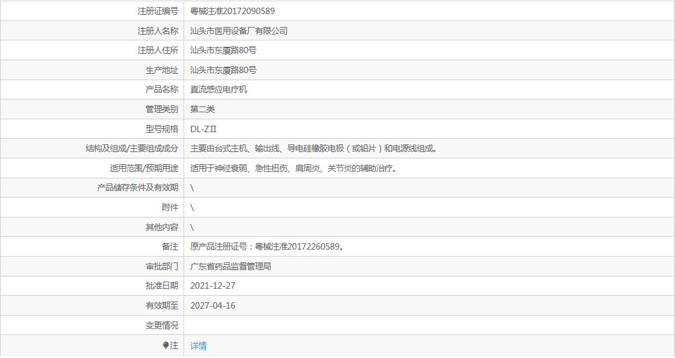675x358 pixels.
Task: Click the 型号规格 label
Action: (162, 129)
